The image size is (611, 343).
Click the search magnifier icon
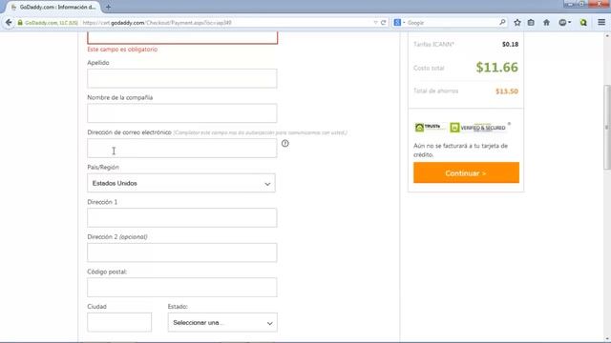click(502, 23)
